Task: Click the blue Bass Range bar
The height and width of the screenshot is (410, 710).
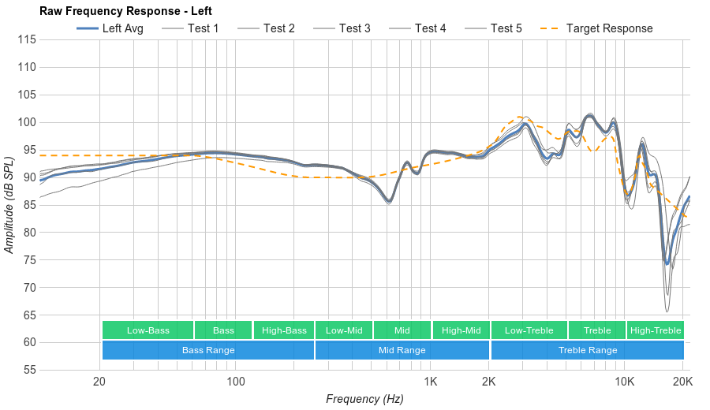Action: [x=208, y=350]
